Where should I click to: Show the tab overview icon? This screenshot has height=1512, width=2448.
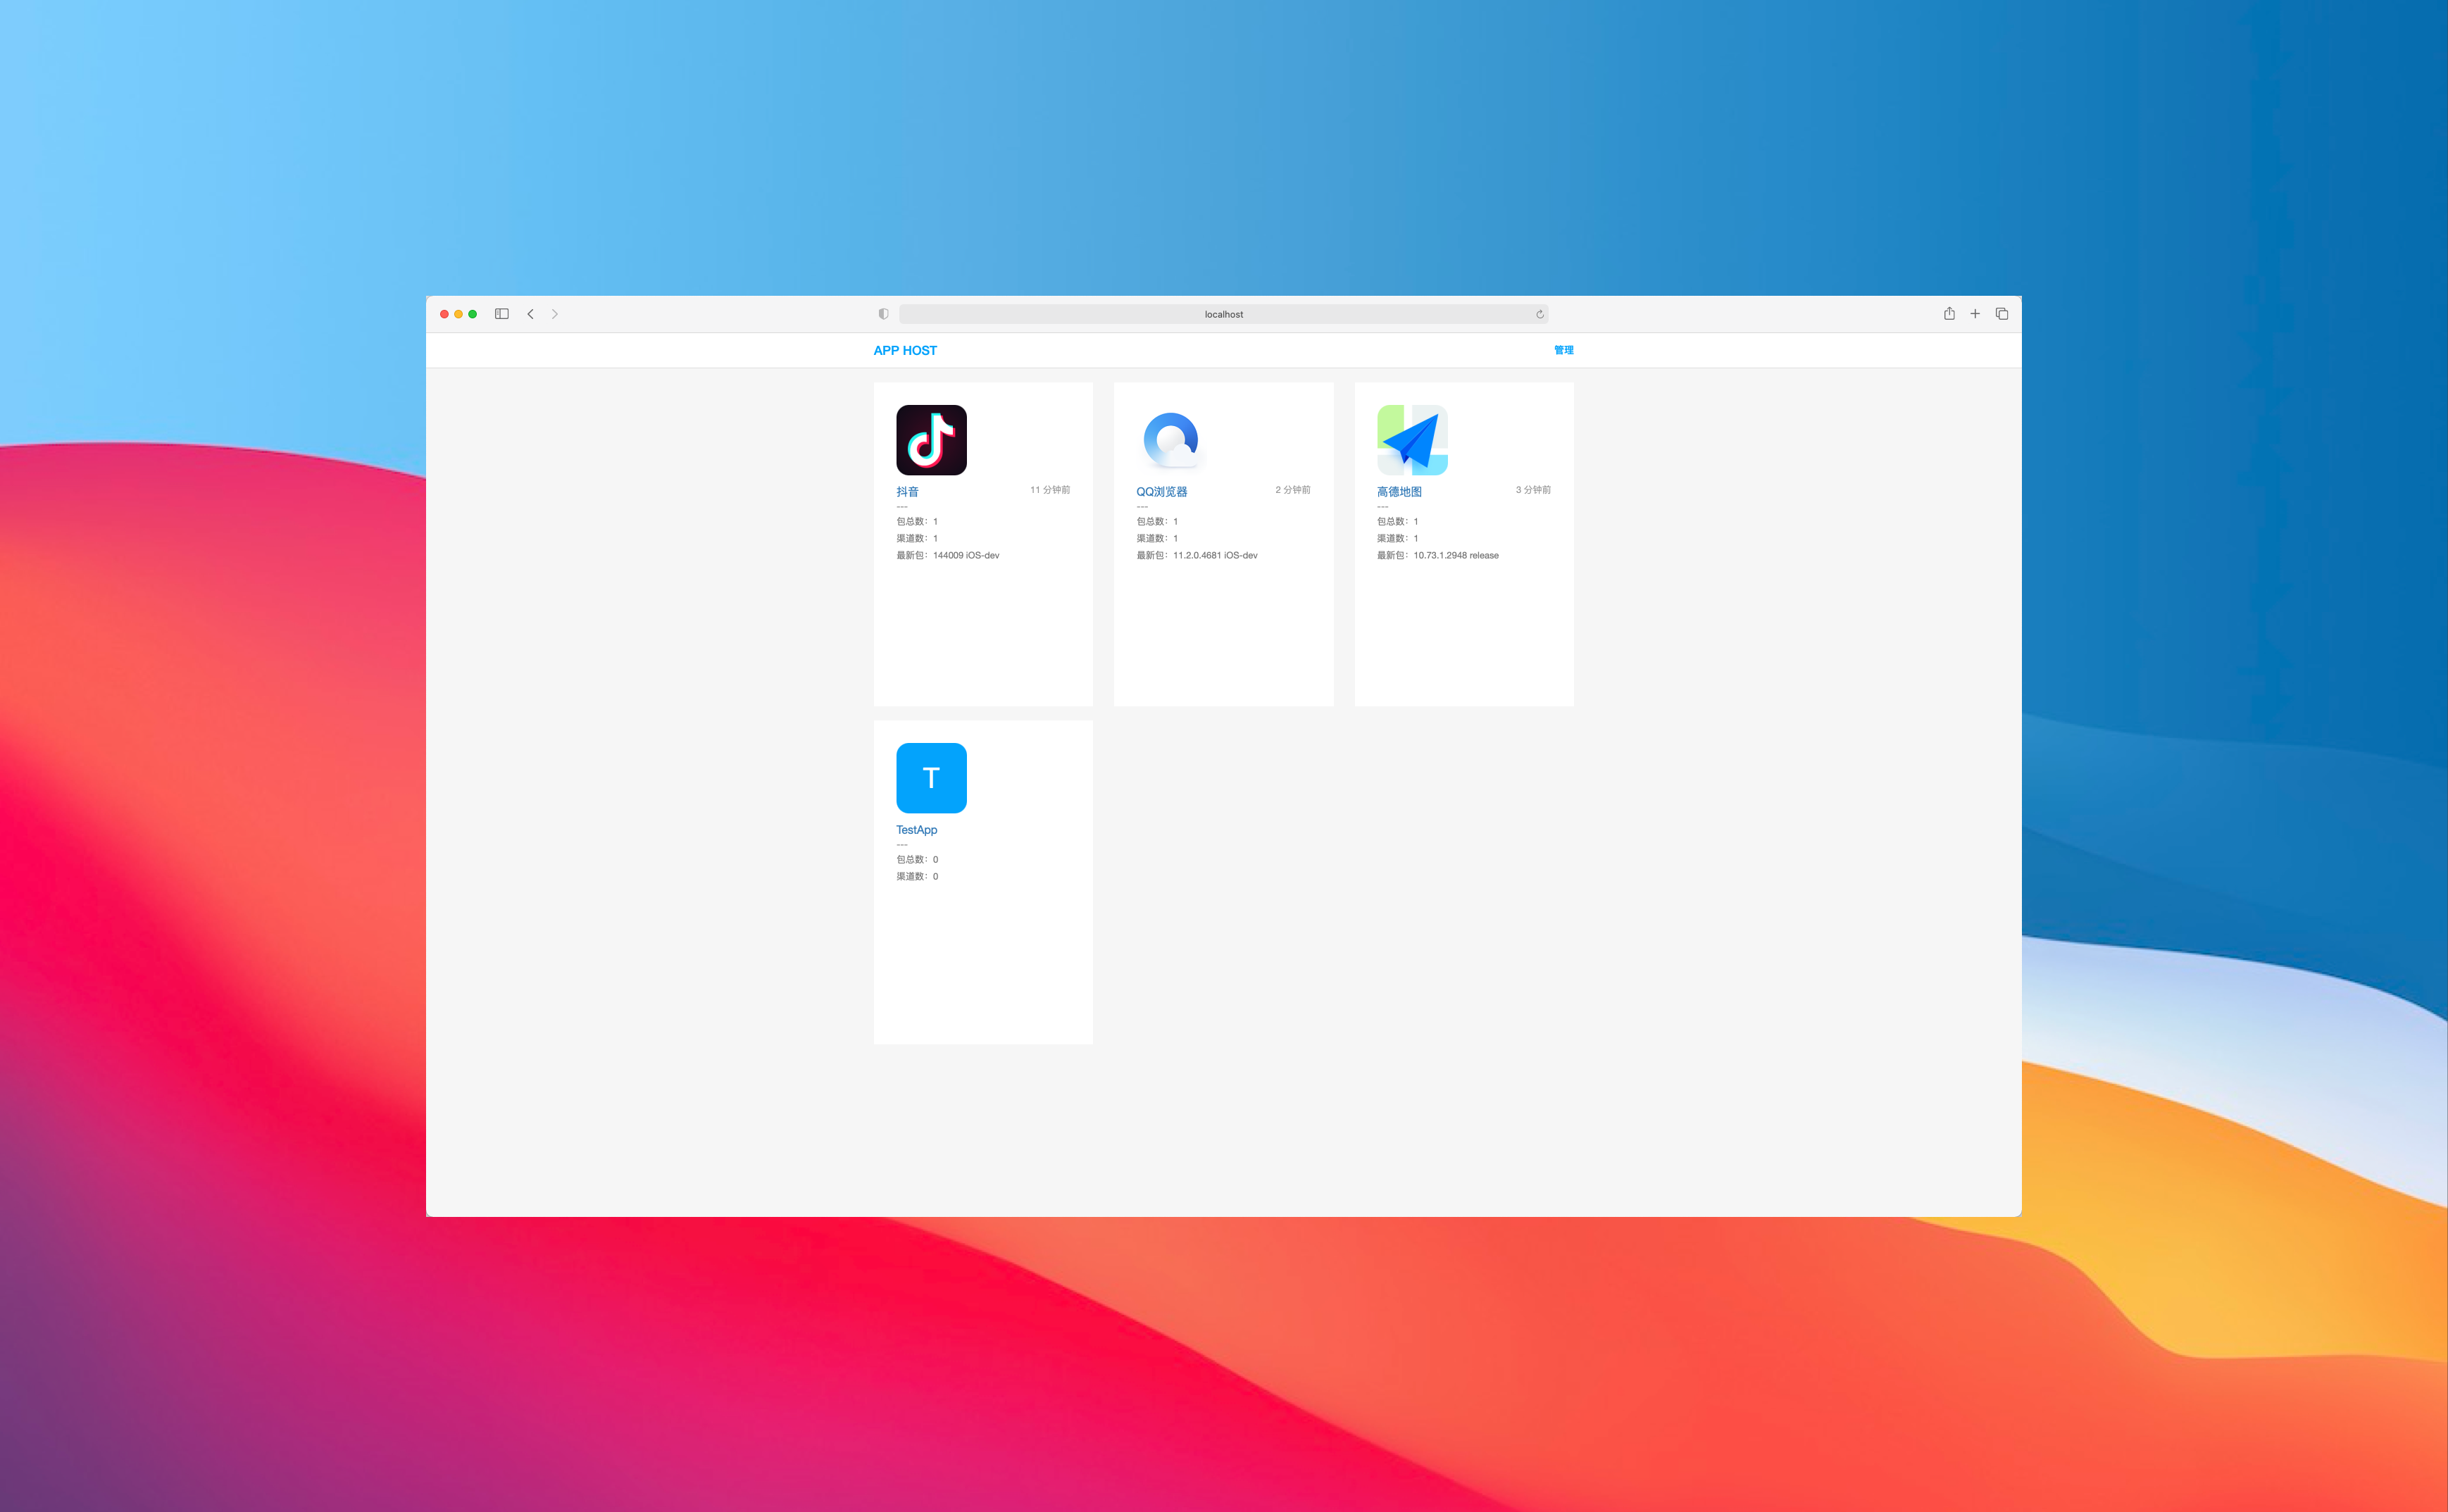pos(2002,314)
